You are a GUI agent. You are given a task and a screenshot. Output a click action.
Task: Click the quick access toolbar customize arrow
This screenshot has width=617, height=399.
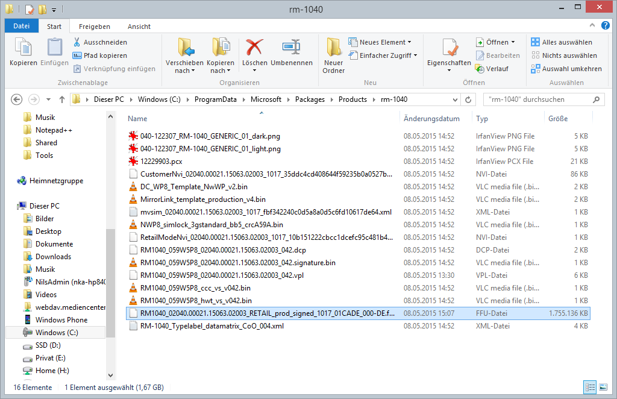54,9
